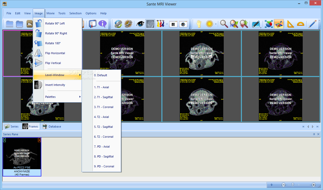Select 1. T1 - Axial preset
Screen dimensions: 323x190
[102, 87]
